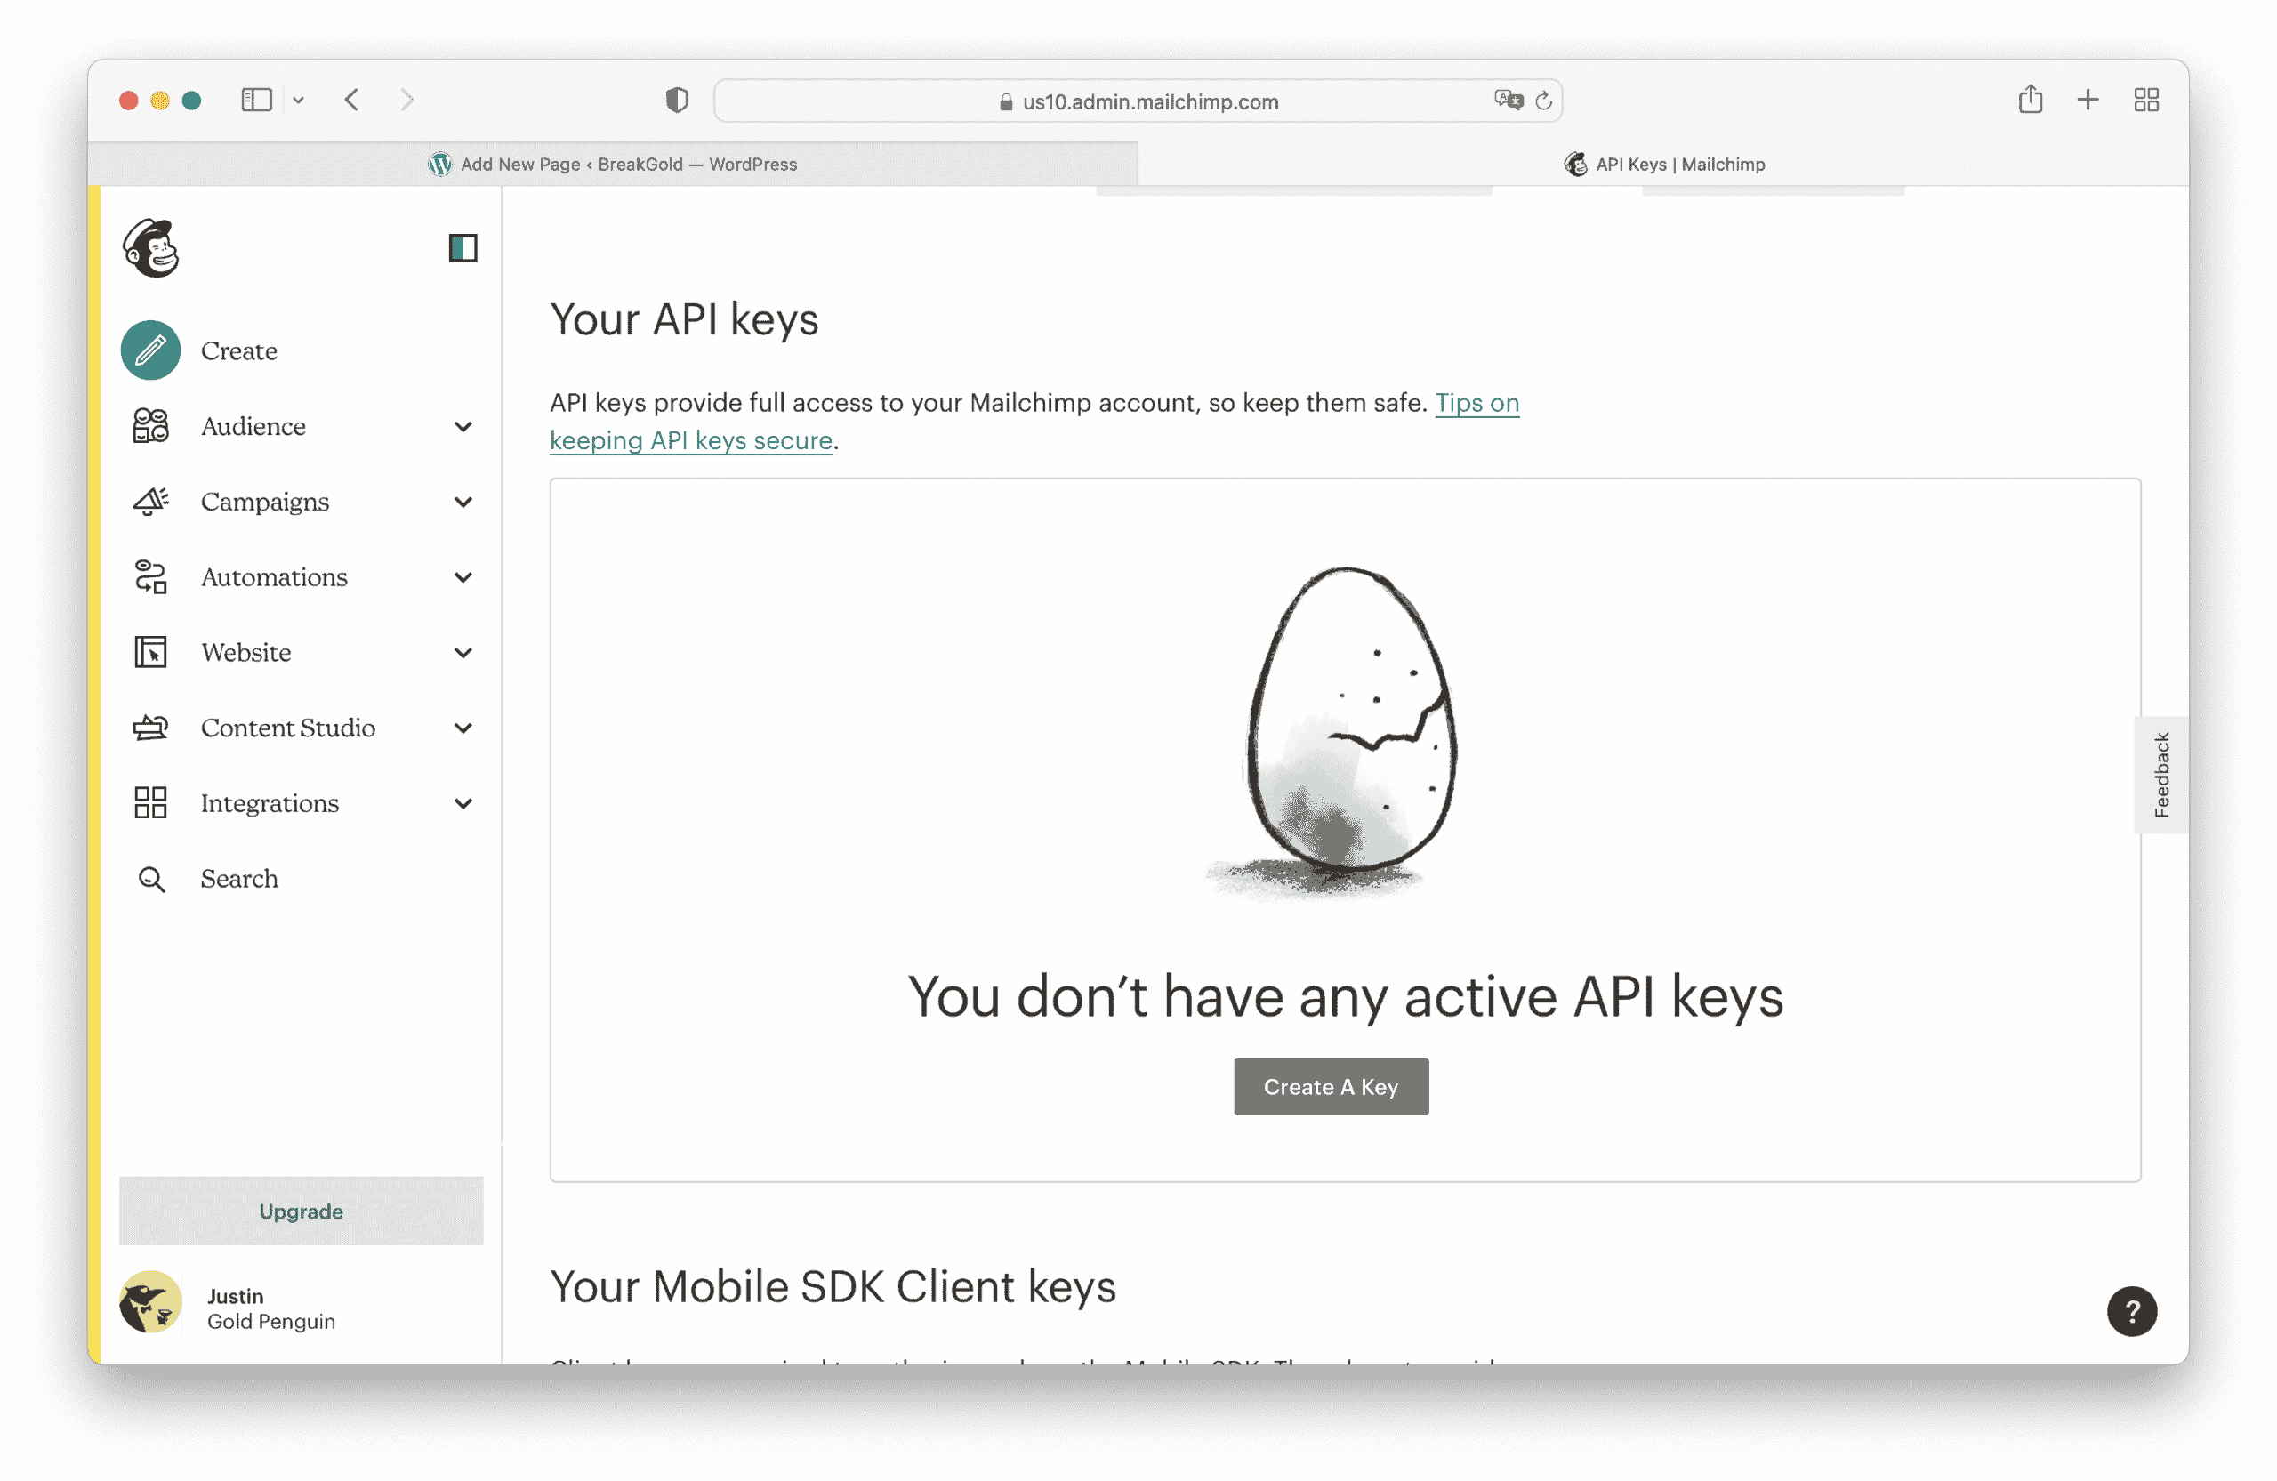Expand the Audience menu chevron
Image resolution: width=2277 pixels, height=1481 pixels.
click(463, 427)
